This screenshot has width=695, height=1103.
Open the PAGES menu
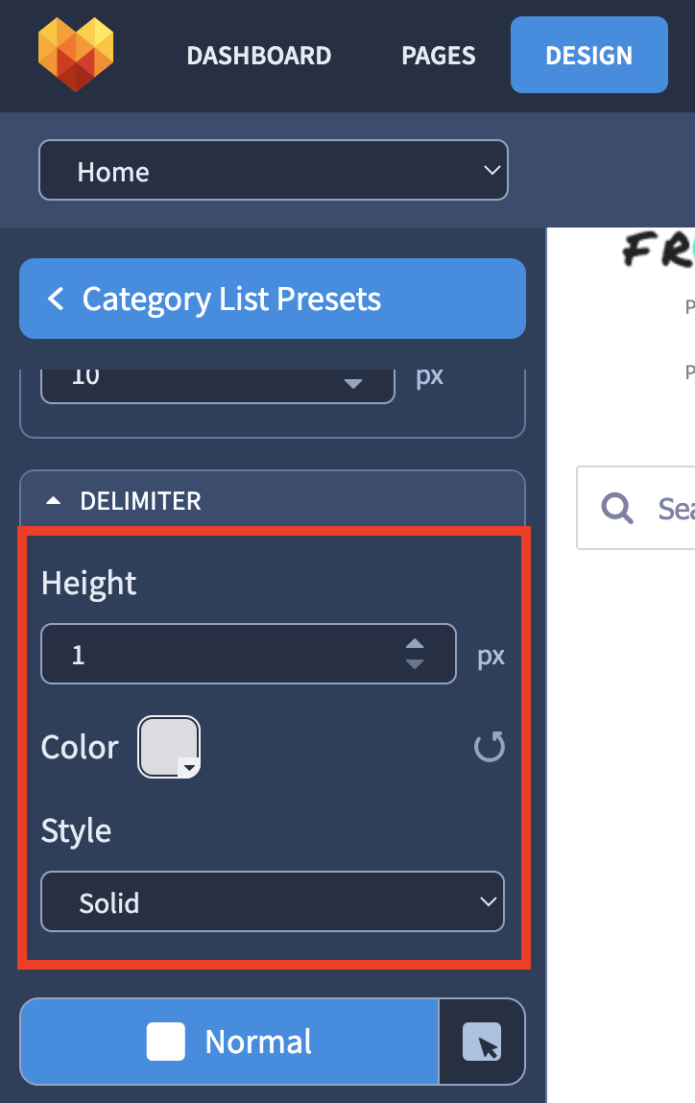click(x=439, y=56)
